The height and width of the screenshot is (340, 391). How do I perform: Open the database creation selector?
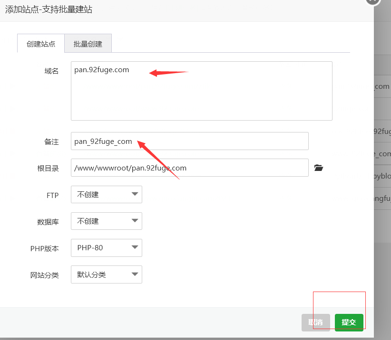[106, 221]
